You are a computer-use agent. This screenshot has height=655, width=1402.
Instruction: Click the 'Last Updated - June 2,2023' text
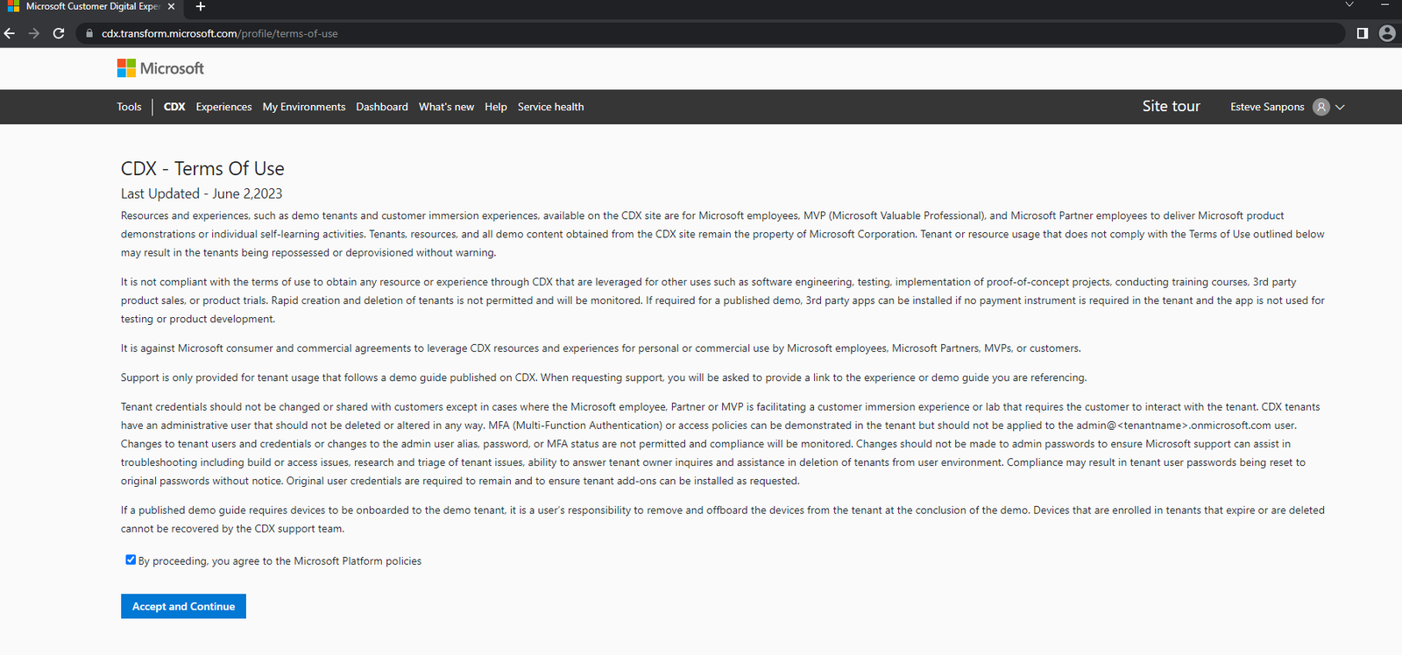202,194
